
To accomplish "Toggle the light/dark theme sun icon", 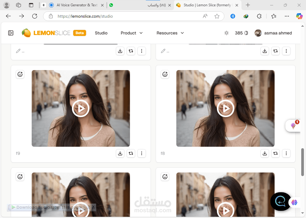I will click(227, 33).
